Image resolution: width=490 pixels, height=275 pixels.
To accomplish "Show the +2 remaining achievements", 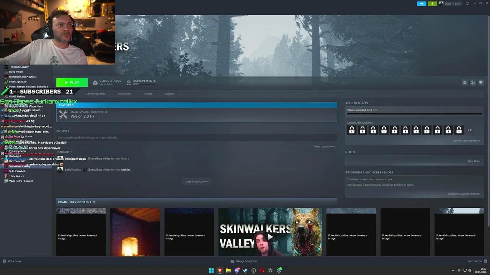I will [470, 130].
